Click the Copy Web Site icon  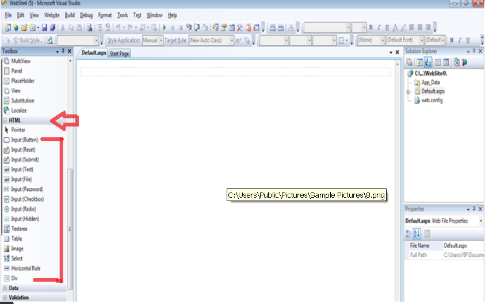point(457,63)
